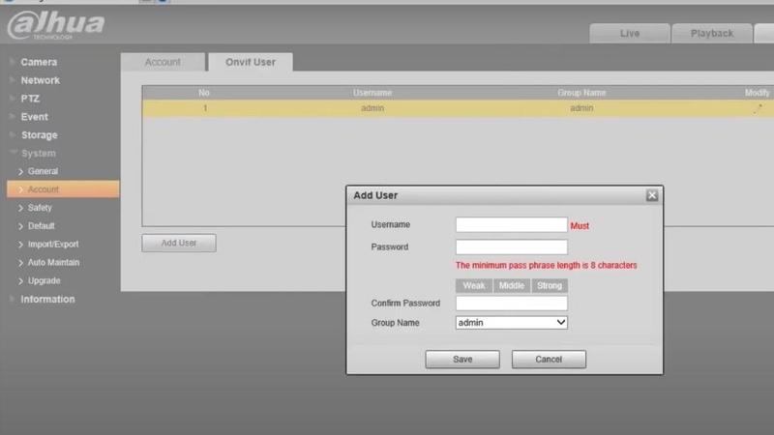The width and height of the screenshot is (774, 435).
Task: Focus the Confirm Password input field
Action: (x=512, y=304)
